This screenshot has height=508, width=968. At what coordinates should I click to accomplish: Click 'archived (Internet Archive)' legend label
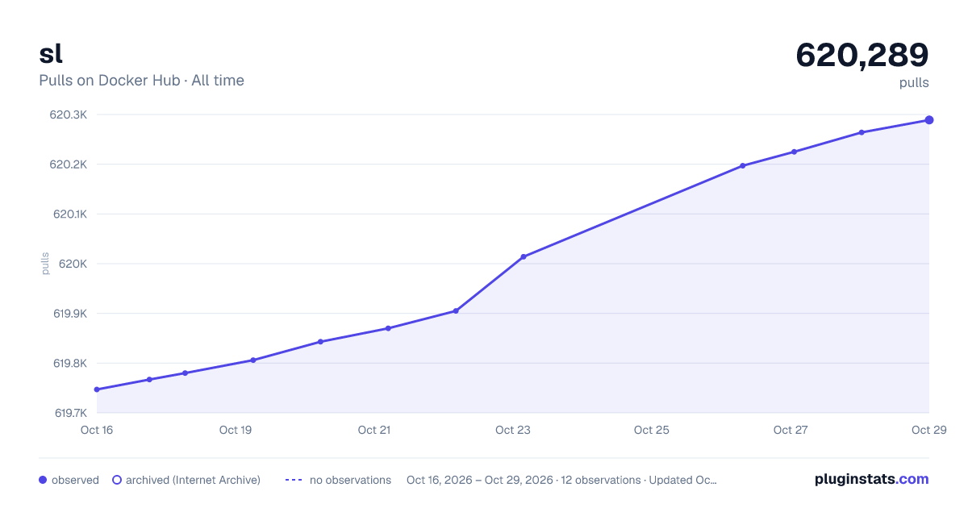coord(193,480)
